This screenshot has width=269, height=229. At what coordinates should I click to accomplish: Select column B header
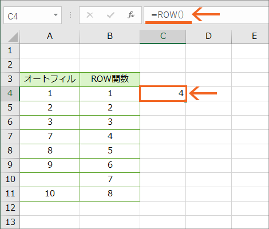[110, 36]
